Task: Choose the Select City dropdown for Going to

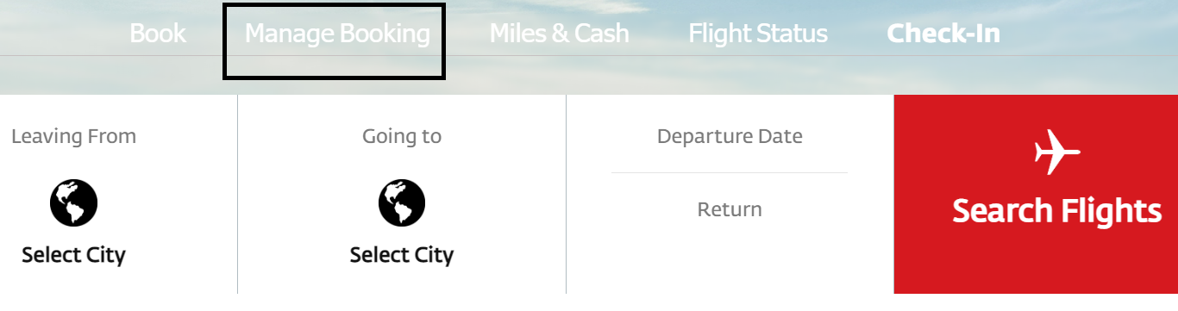Action: 402,255
